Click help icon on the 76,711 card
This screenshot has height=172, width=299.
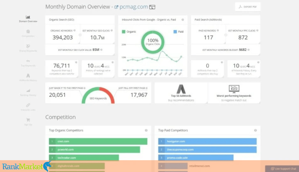click(x=76, y=62)
